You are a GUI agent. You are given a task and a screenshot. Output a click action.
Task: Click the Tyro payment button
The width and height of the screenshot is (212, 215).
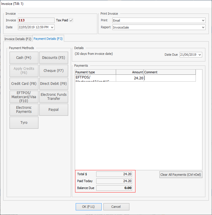click(x=24, y=123)
